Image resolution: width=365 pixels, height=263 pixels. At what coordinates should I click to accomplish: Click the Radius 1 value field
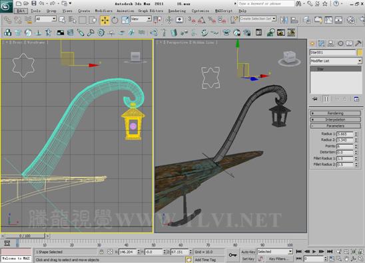[345, 134]
